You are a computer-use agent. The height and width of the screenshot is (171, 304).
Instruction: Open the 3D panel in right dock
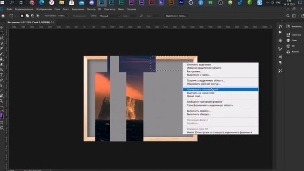(290, 46)
